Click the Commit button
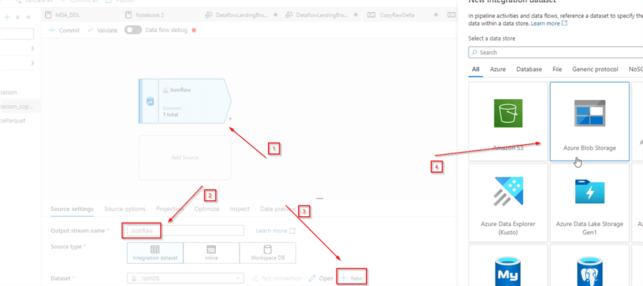Viewport: 643px width, 286px height. pyautogui.click(x=64, y=30)
